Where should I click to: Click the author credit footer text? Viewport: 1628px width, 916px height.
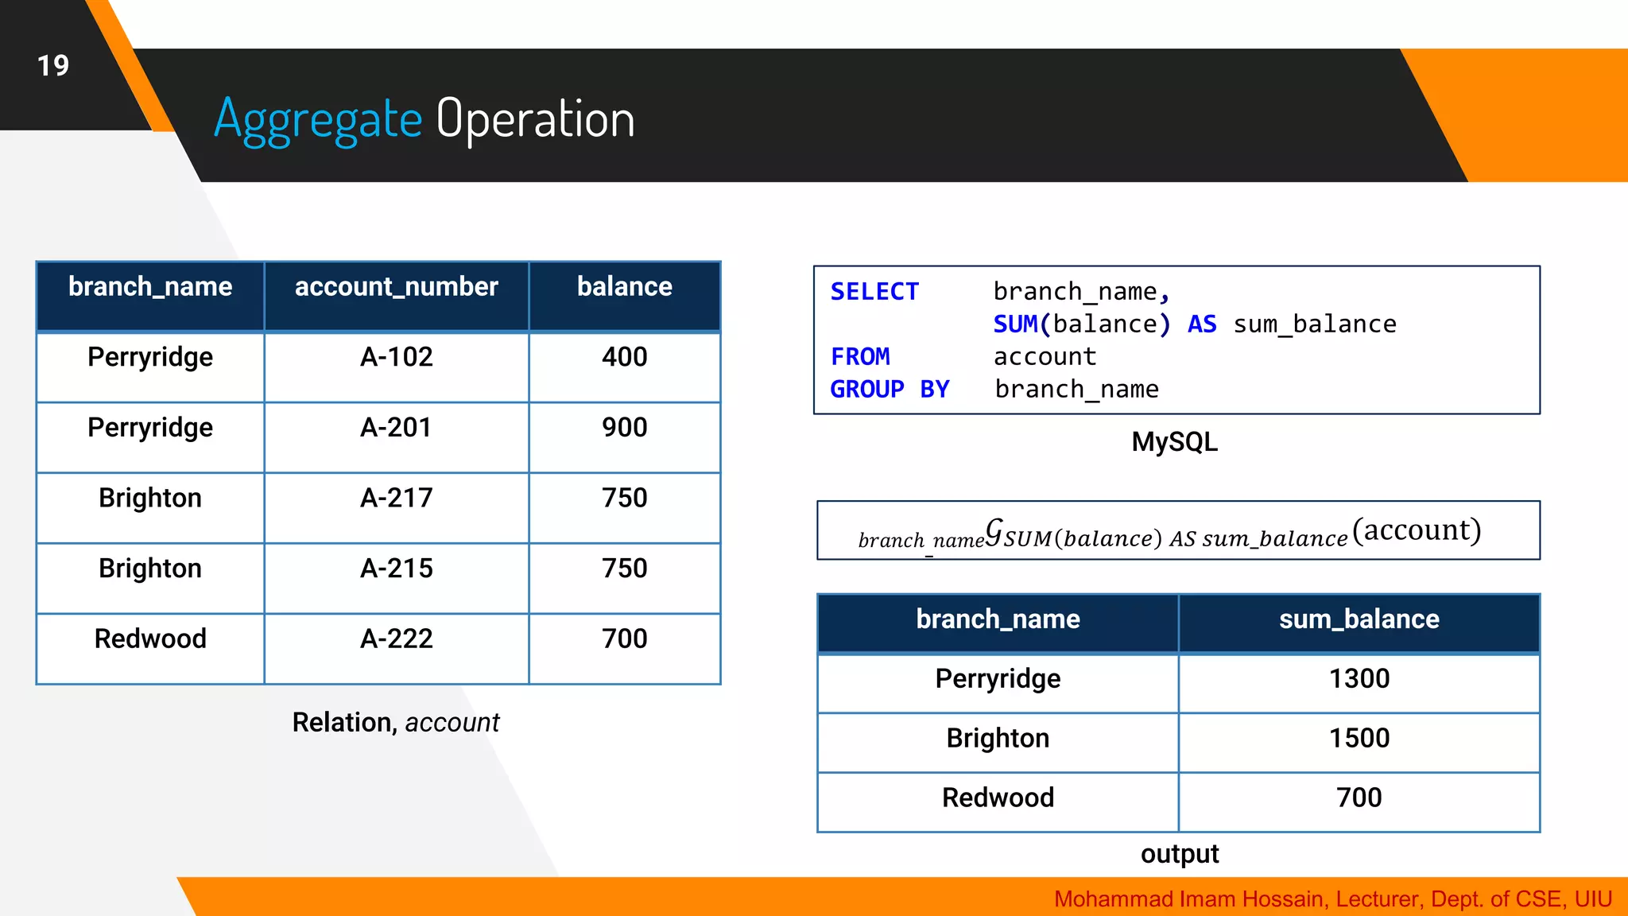pyautogui.click(x=1332, y=899)
